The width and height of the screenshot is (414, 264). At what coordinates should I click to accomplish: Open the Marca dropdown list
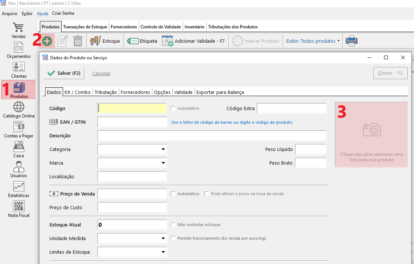point(163,163)
